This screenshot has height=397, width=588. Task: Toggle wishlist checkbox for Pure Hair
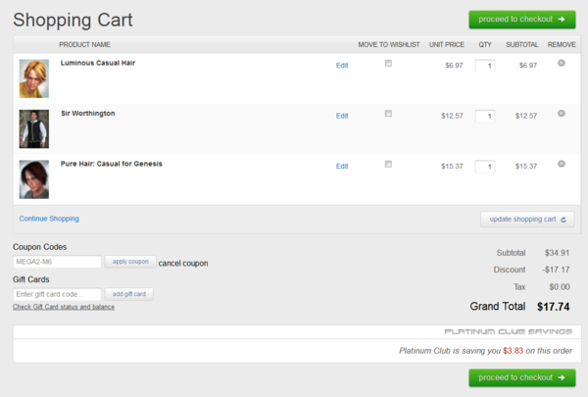[x=388, y=164]
